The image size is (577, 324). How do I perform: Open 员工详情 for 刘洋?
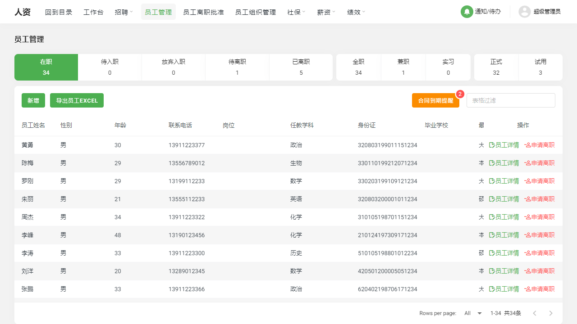pyautogui.click(x=504, y=271)
